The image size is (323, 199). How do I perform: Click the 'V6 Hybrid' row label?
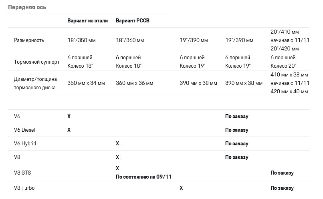pyautogui.click(x=25, y=144)
